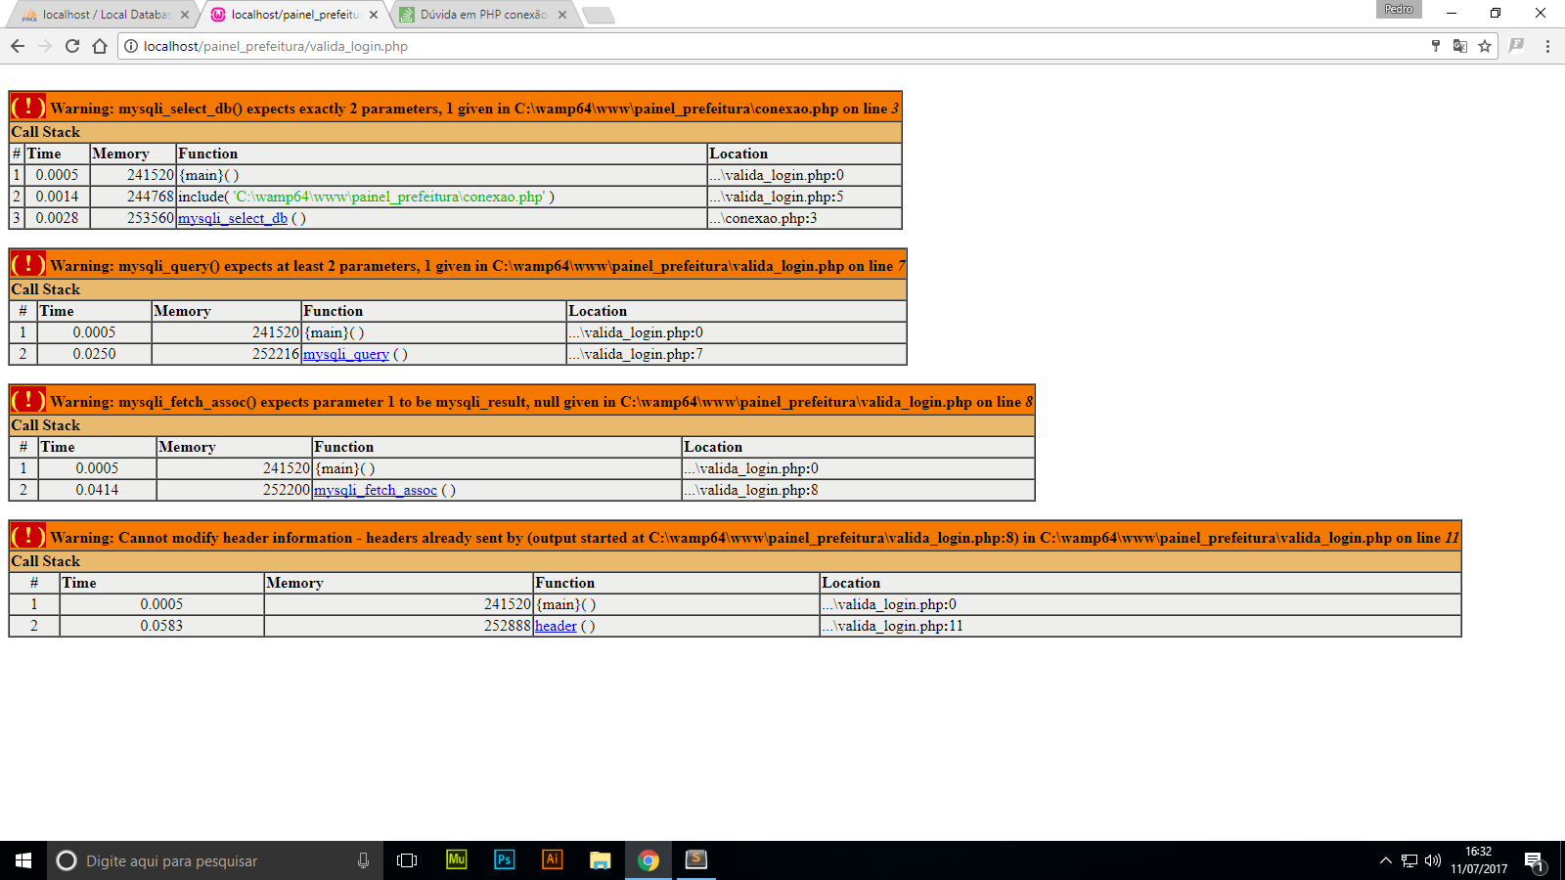Click the taskbar clock showing 16:32
1565x880 pixels.
point(1479,860)
